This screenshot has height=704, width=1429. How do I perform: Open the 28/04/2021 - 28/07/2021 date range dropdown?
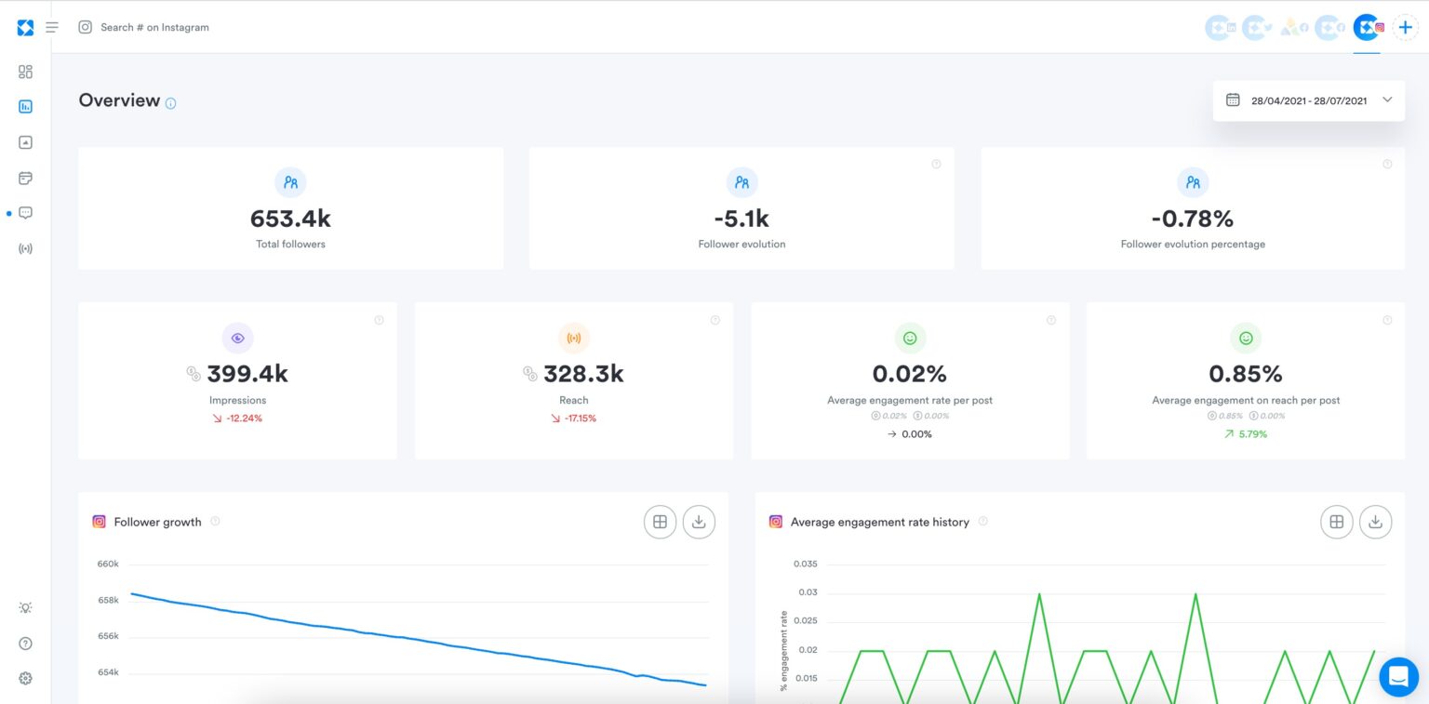pyautogui.click(x=1307, y=100)
